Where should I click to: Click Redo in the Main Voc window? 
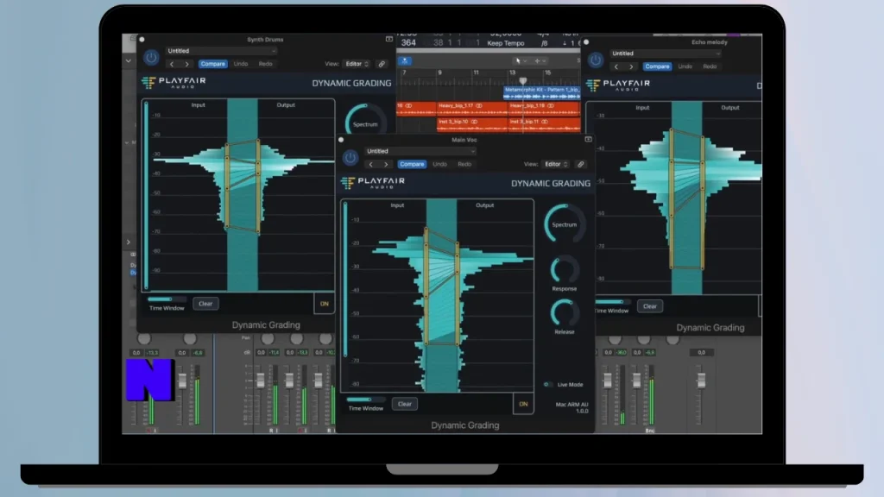point(464,164)
